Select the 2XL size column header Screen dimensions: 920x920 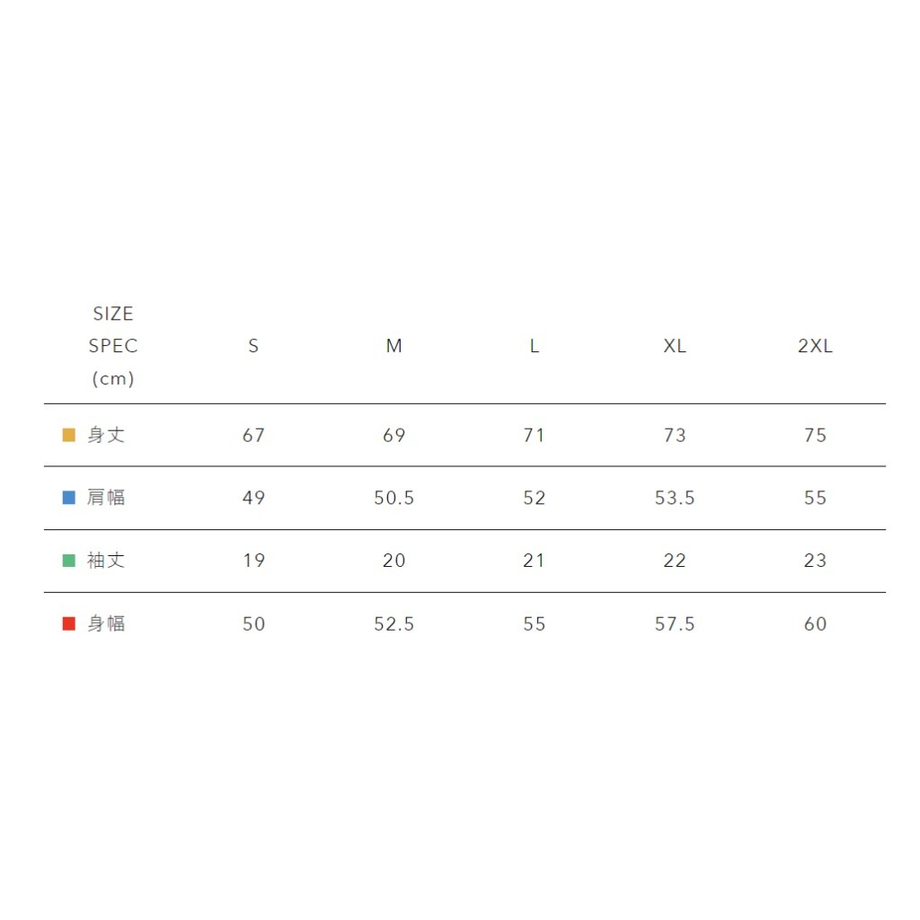pyautogui.click(x=815, y=346)
